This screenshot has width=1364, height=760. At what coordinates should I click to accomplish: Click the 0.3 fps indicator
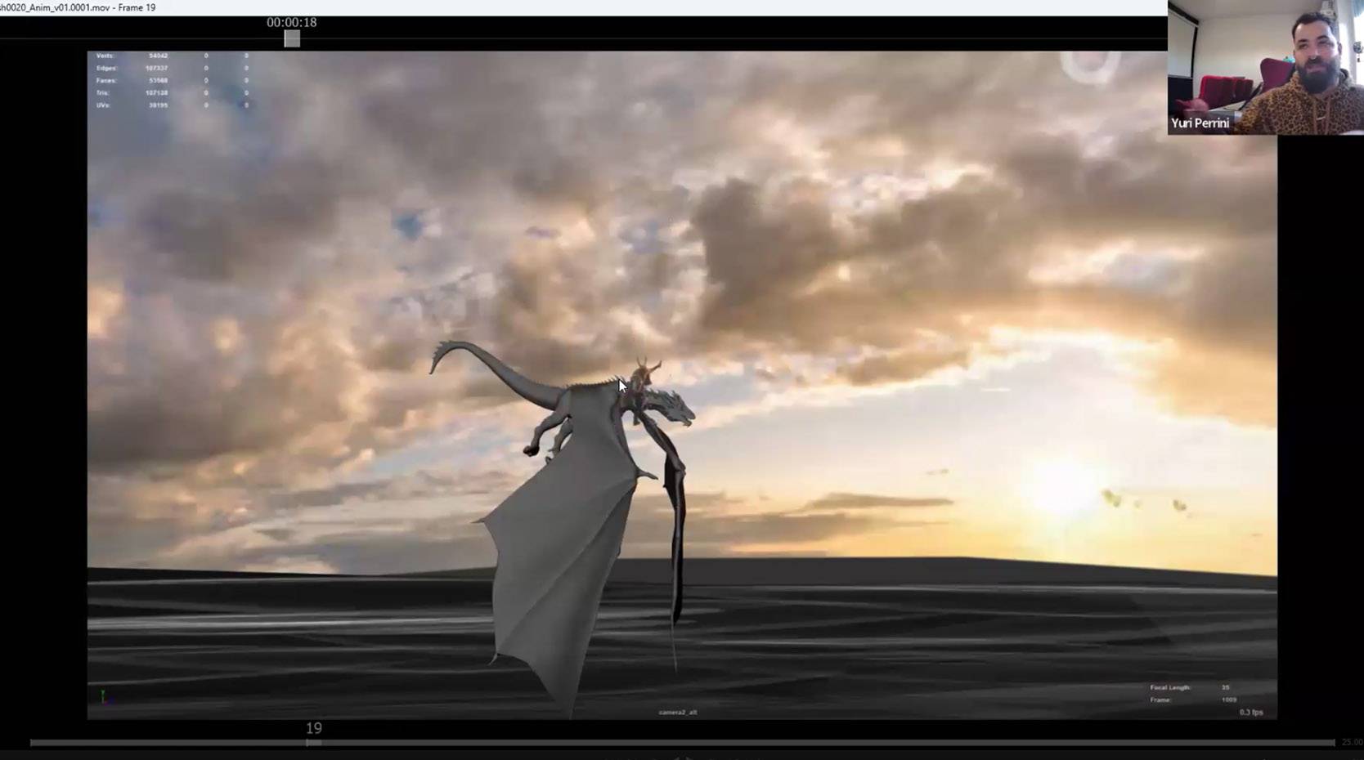click(1250, 713)
